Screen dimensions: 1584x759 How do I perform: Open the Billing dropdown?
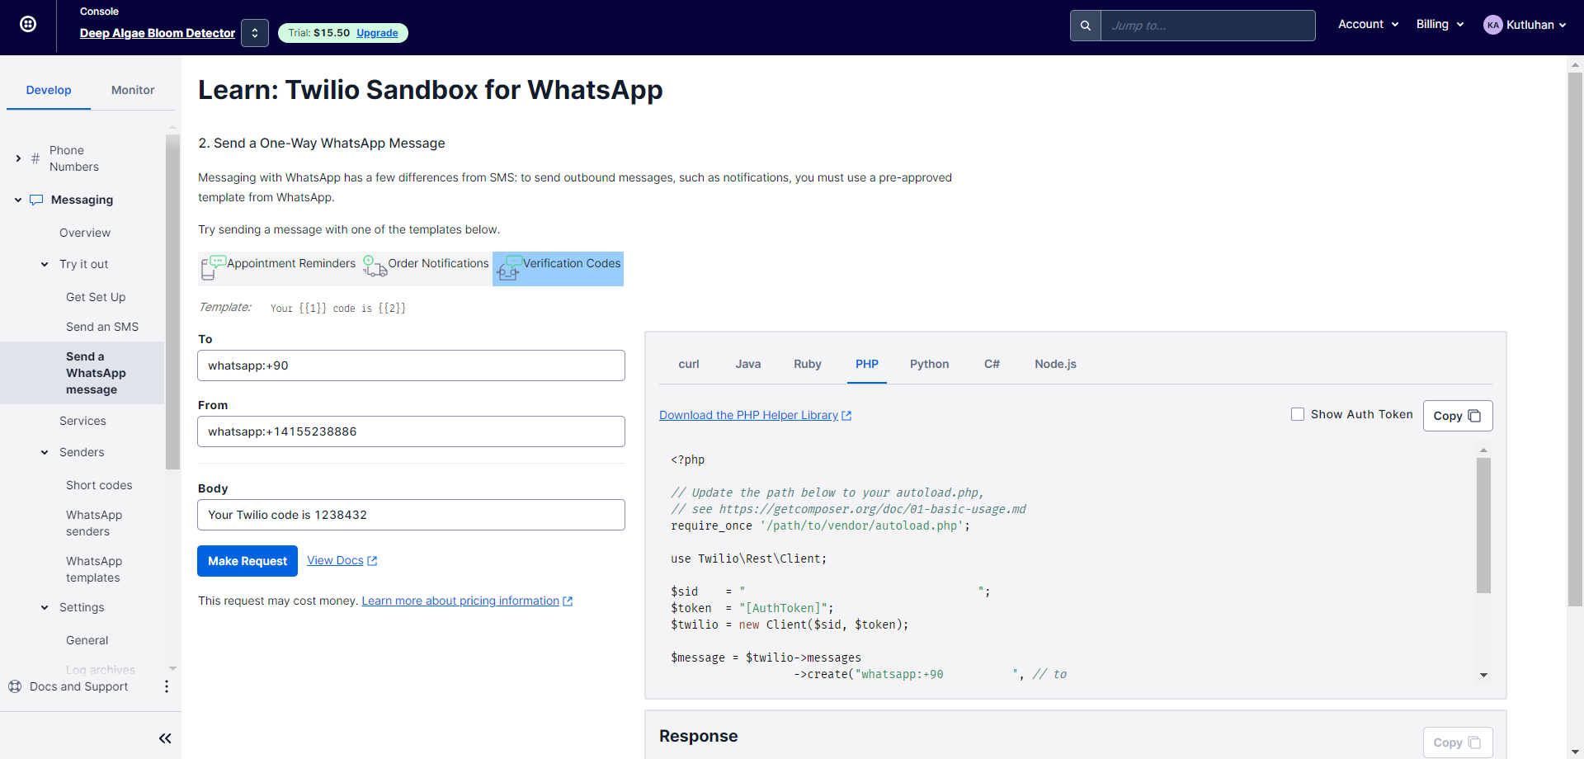pos(1440,24)
